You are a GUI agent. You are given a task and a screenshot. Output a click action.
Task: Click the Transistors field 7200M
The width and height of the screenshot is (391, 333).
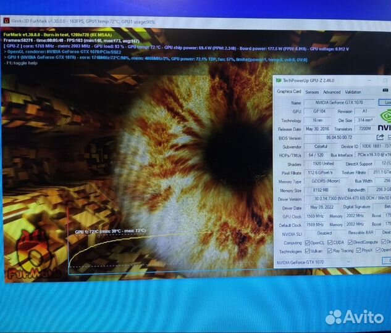pos(365,129)
